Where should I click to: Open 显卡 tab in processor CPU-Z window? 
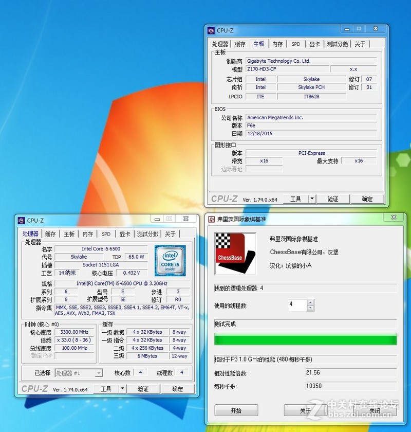125,234
